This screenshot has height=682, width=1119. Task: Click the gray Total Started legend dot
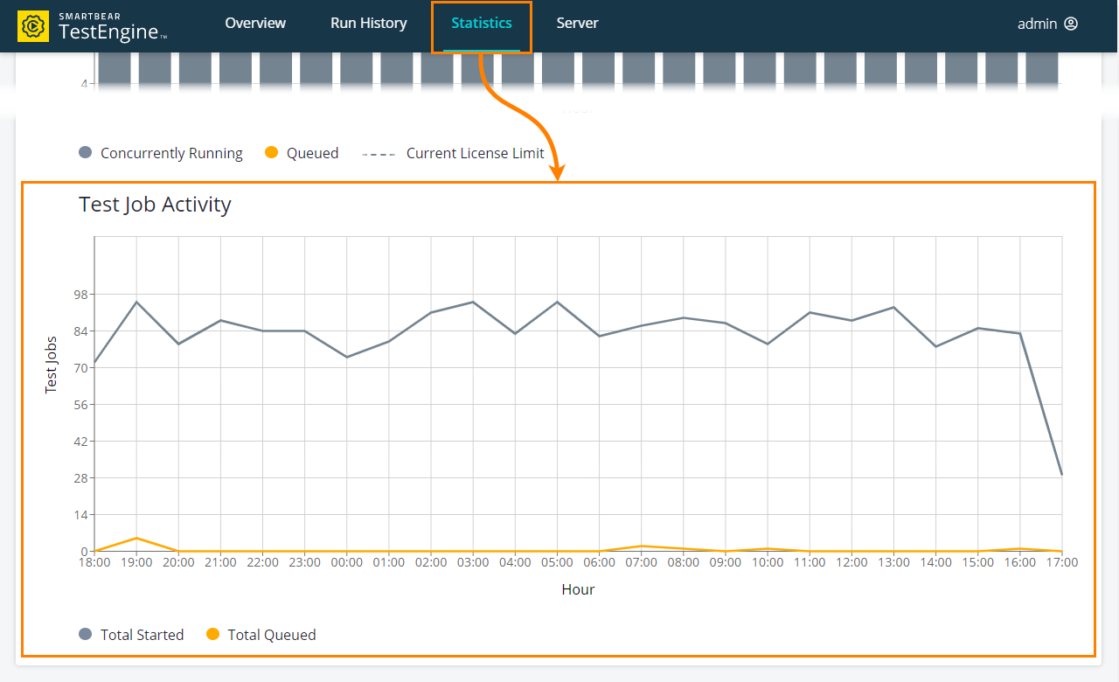(86, 635)
